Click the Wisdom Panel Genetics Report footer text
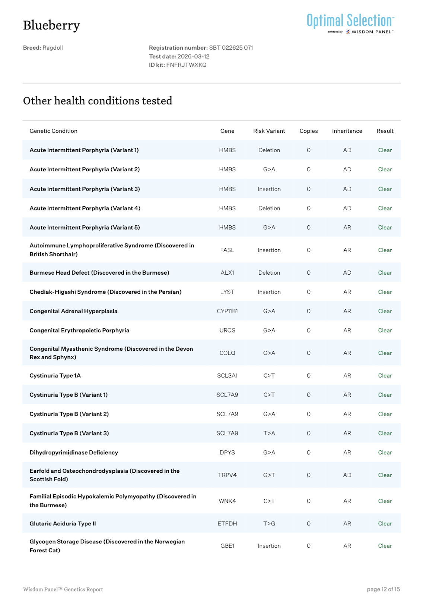423x600 pixels. coord(63,590)
